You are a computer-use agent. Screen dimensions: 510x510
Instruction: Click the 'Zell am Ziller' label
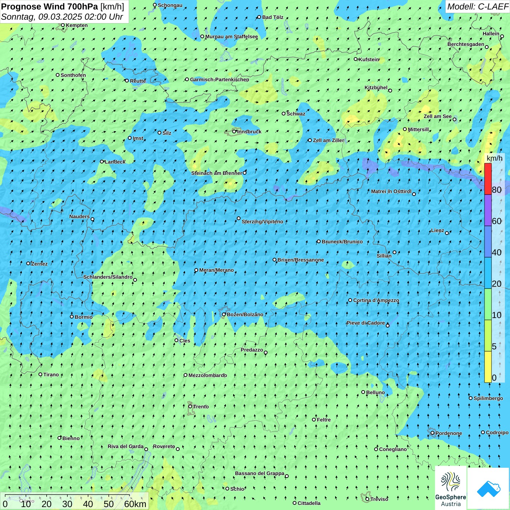[329, 140]
